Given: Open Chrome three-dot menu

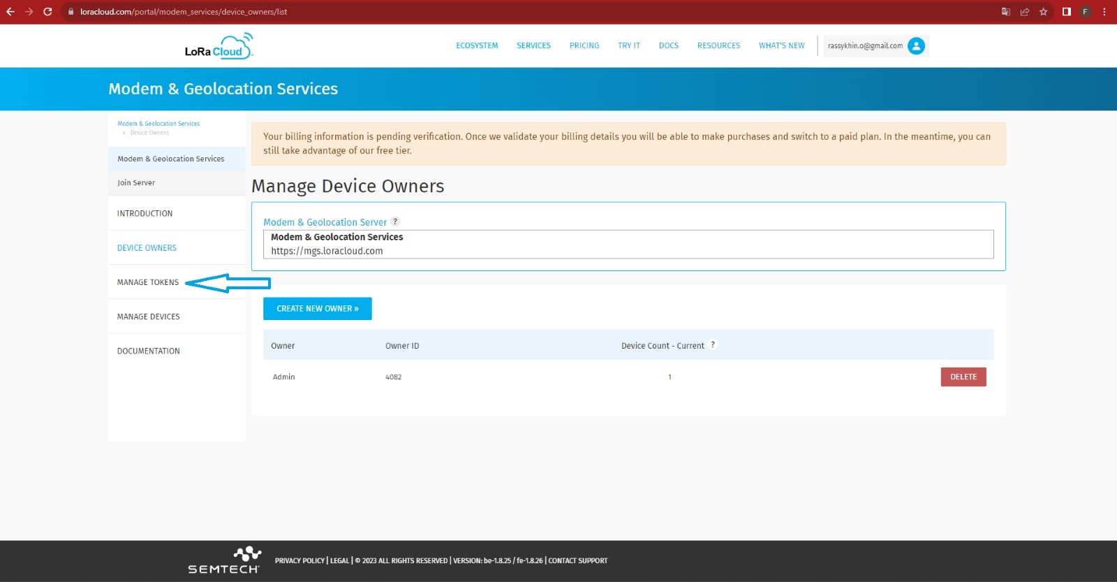Looking at the screenshot, I should tap(1104, 12).
